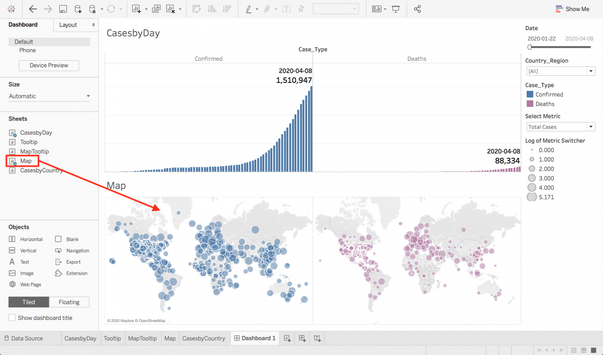
Task: Click the Device Preview button
Action: pos(48,65)
